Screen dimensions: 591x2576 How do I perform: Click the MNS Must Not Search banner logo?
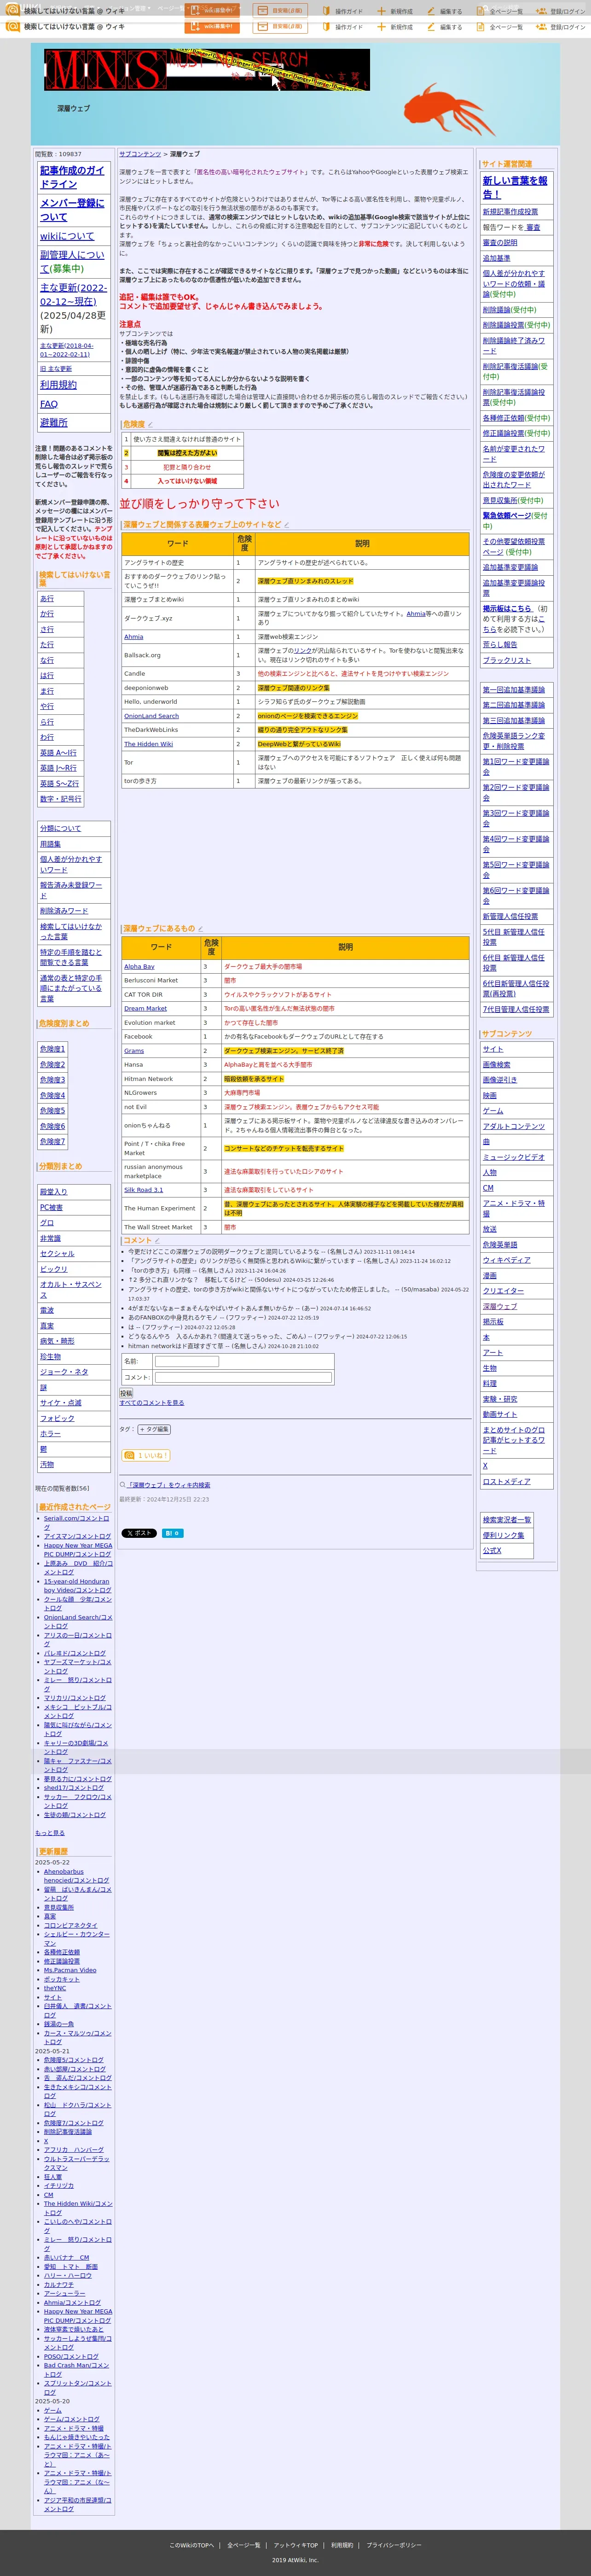pos(207,70)
